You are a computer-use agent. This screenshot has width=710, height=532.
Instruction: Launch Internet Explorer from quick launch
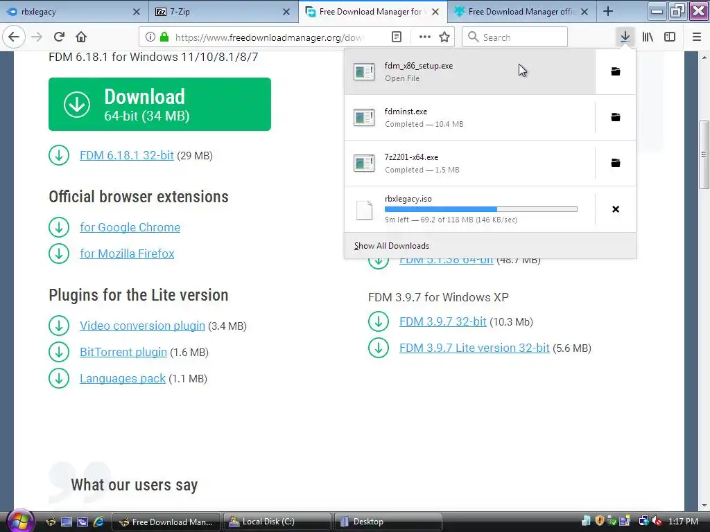[x=98, y=522]
